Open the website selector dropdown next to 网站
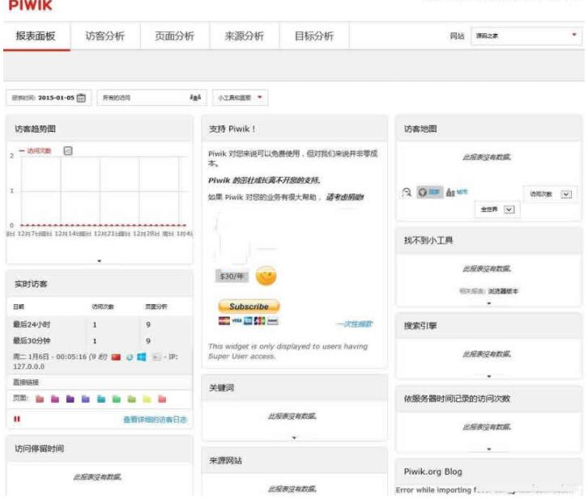Viewport: 588px width, 499px height. (526, 36)
